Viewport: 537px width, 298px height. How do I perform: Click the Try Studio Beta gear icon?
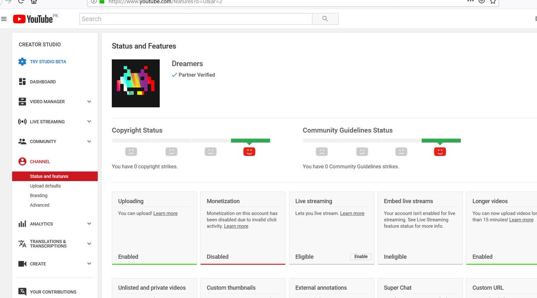point(22,62)
